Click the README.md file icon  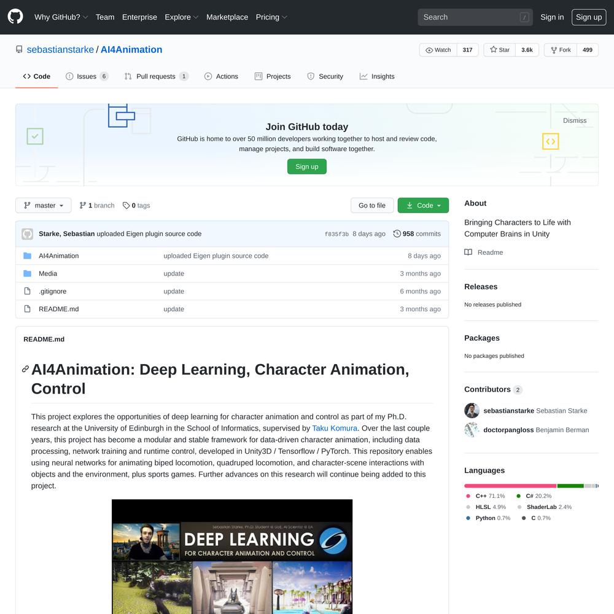point(27,309)
